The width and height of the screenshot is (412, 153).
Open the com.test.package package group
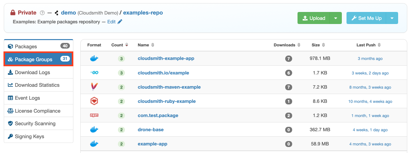[158, 115]
